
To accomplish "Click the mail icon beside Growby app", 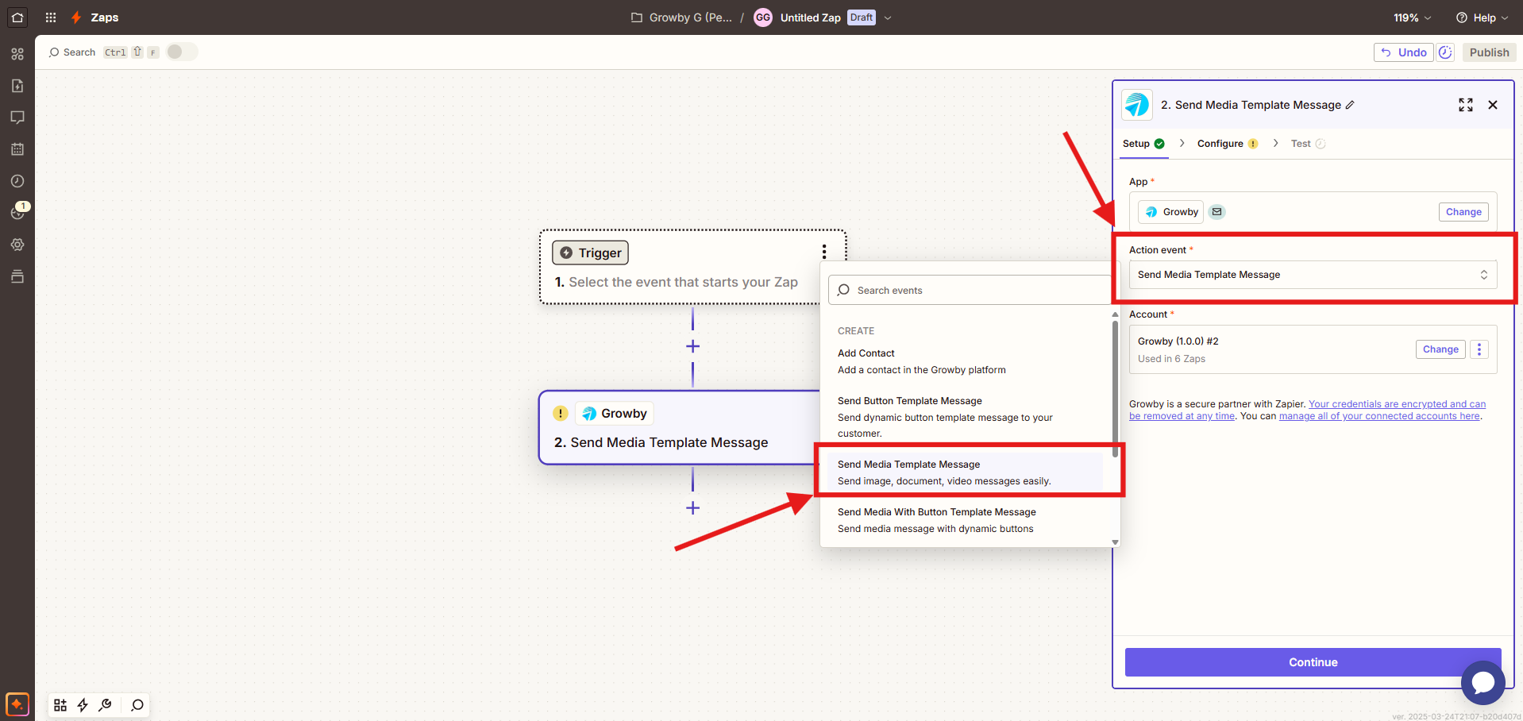I will (1216, 212).
